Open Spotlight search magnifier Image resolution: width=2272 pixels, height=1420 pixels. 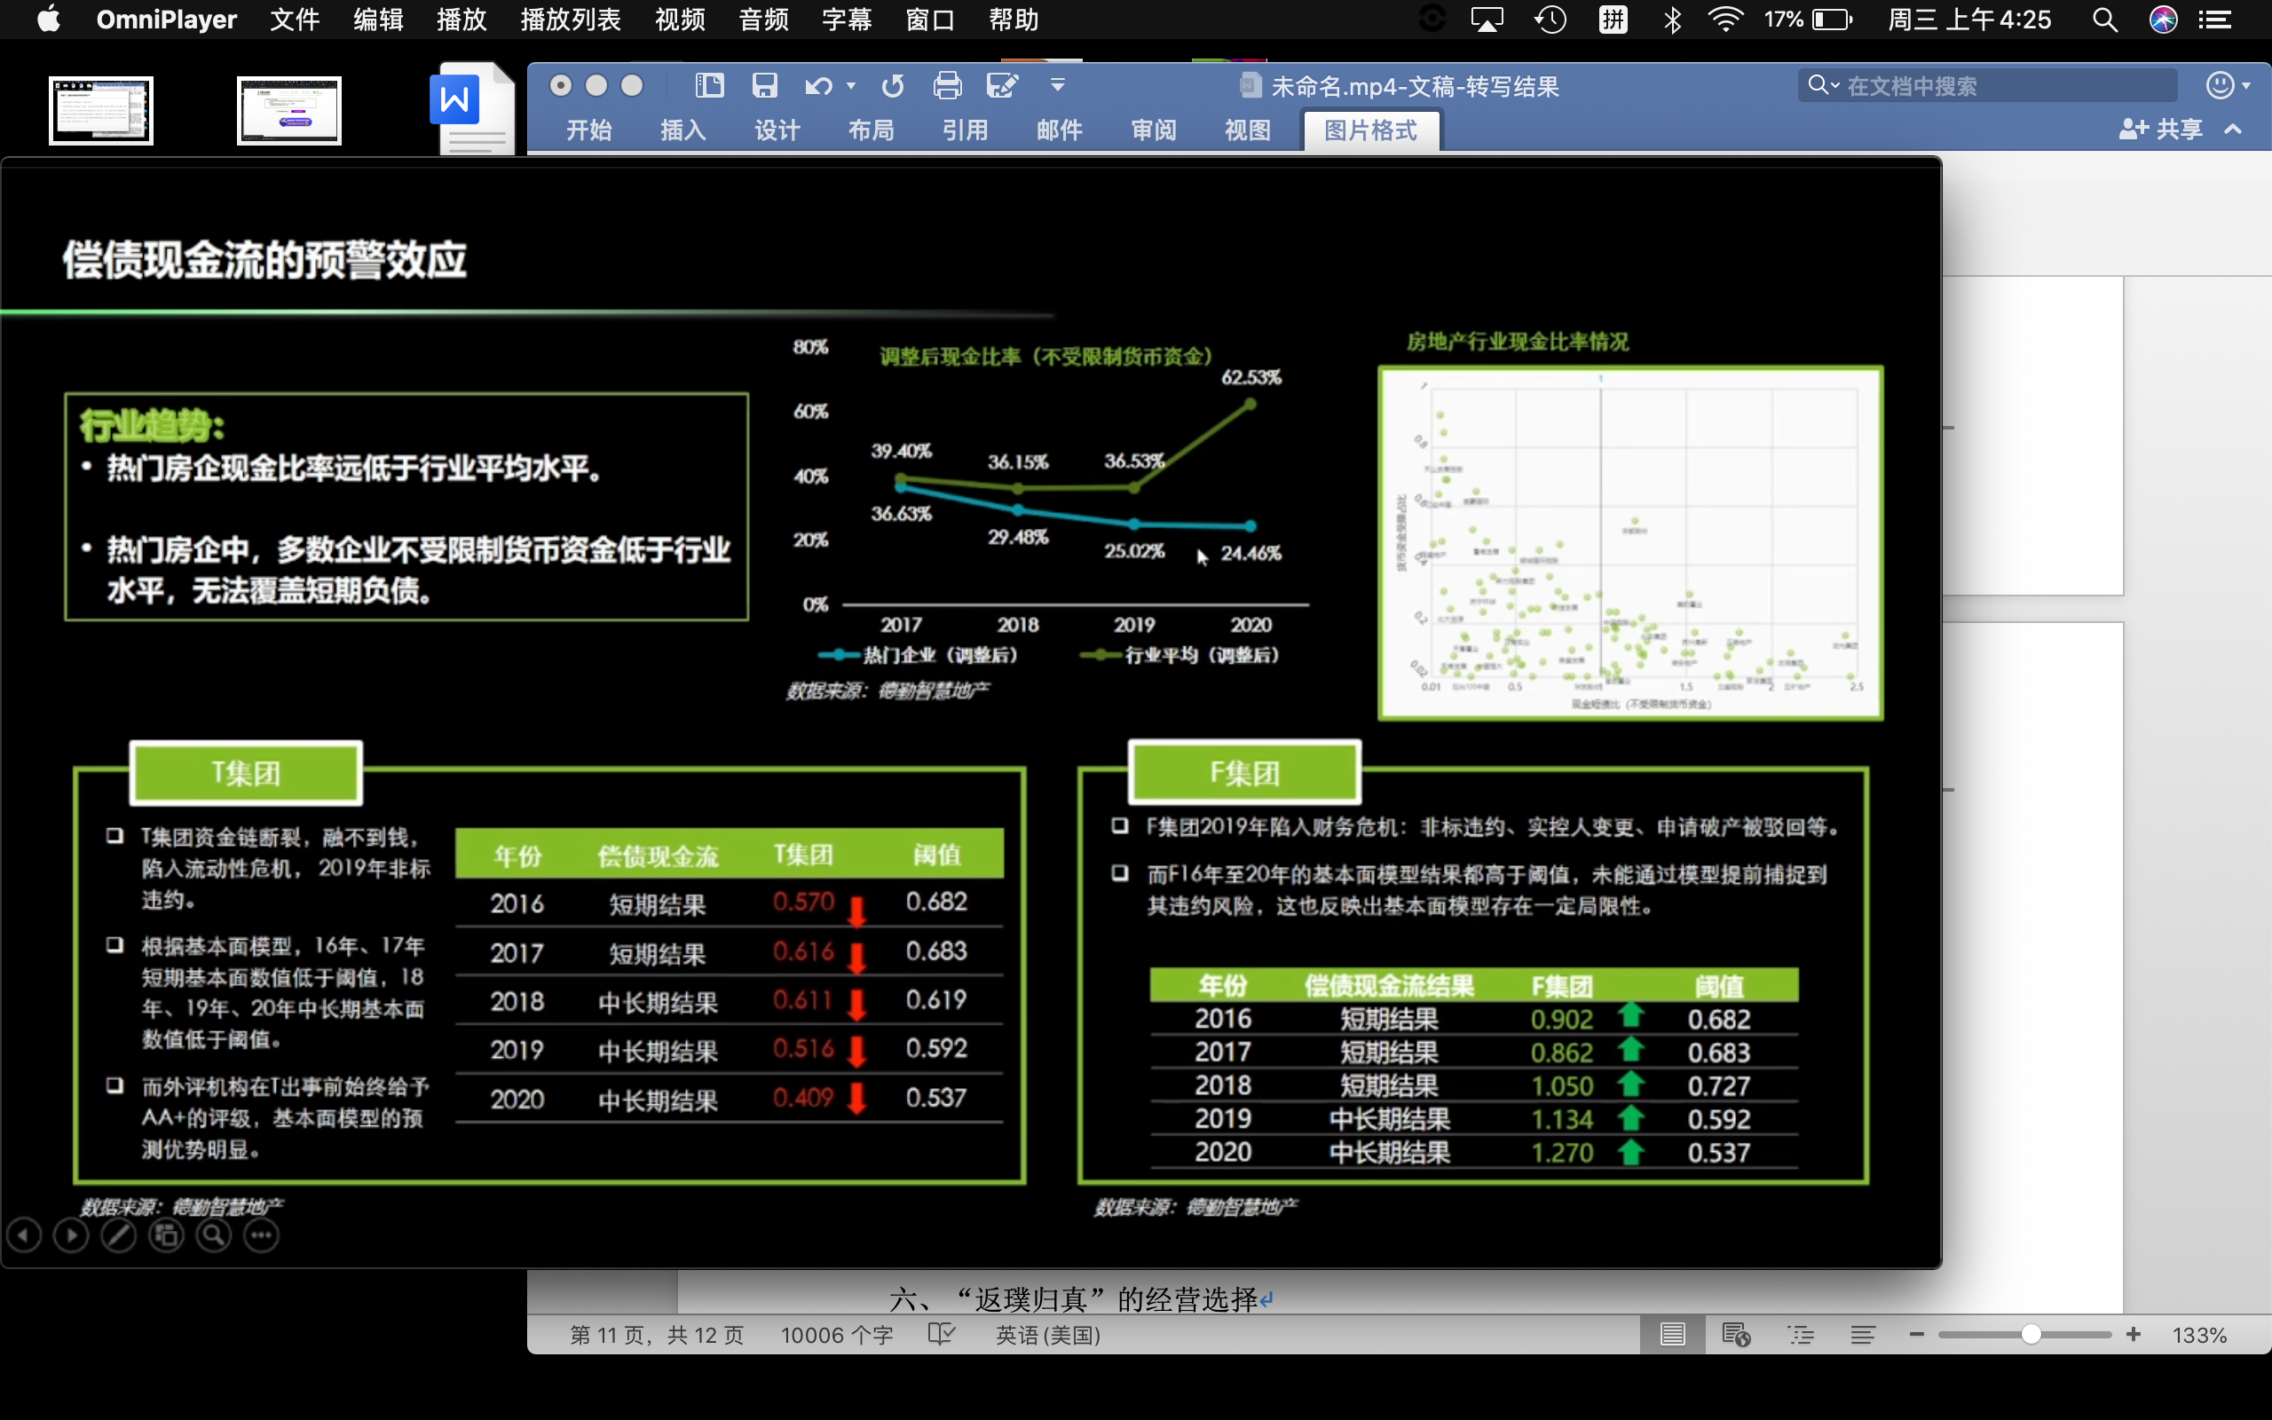click(2105, 20)
